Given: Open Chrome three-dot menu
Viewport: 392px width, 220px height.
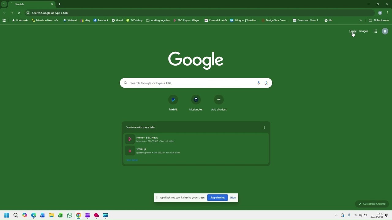Looking at the screenshot, I should 387,13.
